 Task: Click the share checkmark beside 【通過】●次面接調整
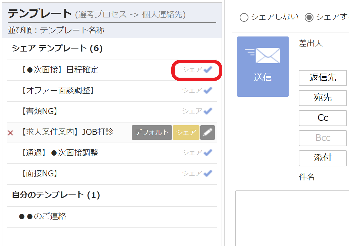pyautogui.click(x=208, y=152)
